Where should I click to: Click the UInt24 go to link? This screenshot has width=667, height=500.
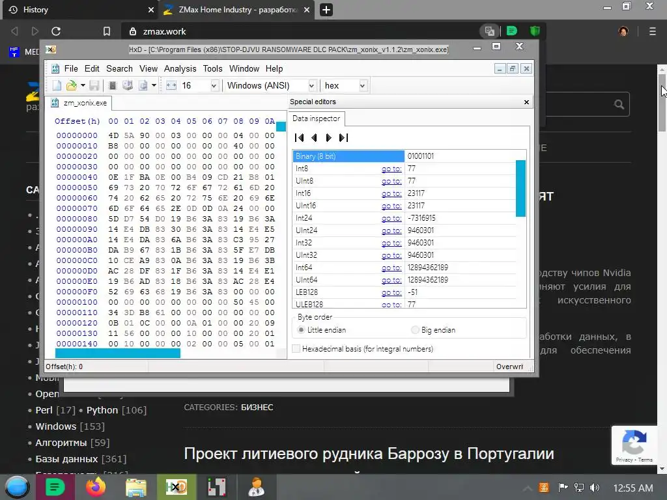click(391, 230)
